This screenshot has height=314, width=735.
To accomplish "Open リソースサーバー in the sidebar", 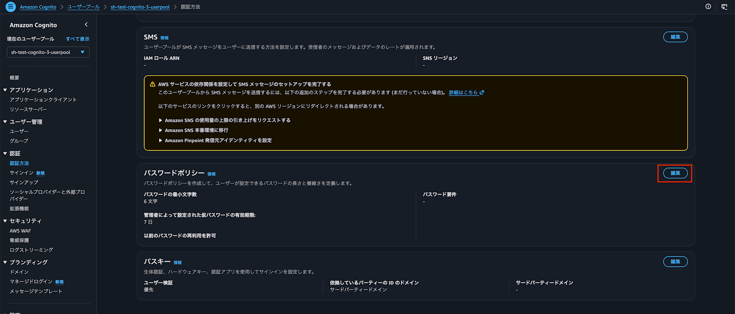I will click(x=28, y=109).
